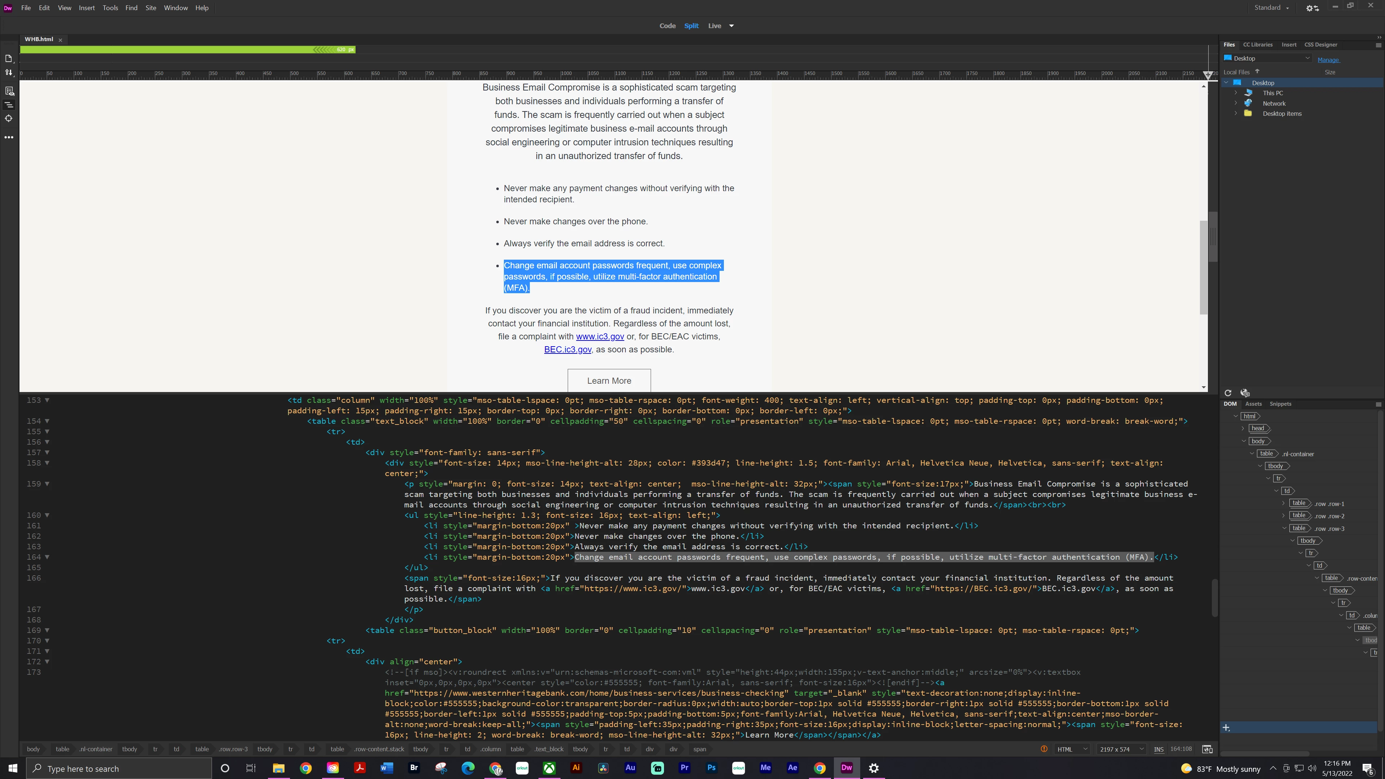Screen dimensions: 1385x779
Task: Click the sync settings gear icon
Action: pos(1313,8)
